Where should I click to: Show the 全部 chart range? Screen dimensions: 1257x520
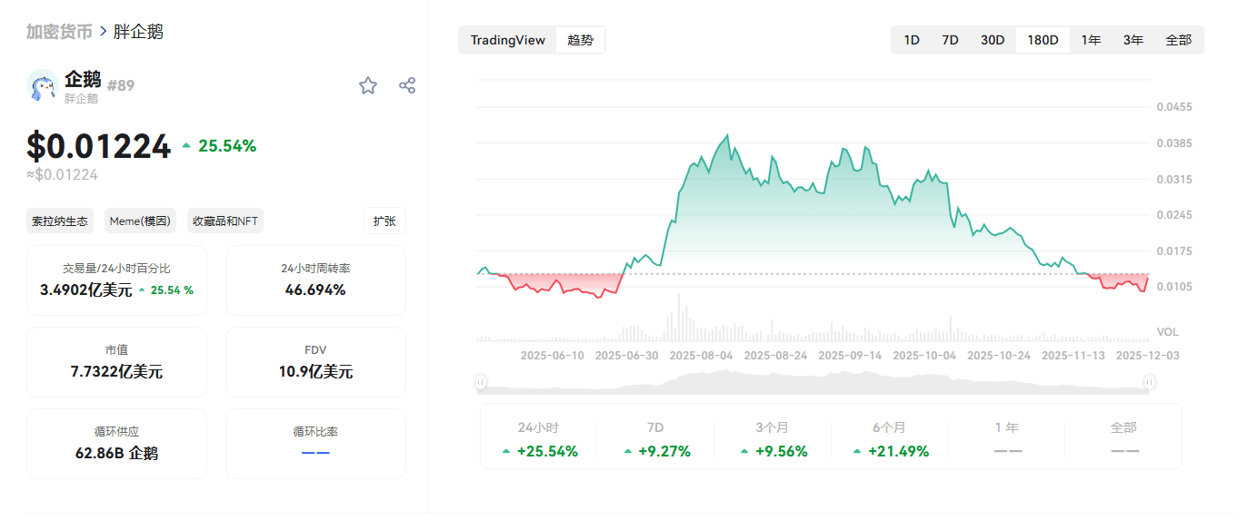tap(1178, 40)
